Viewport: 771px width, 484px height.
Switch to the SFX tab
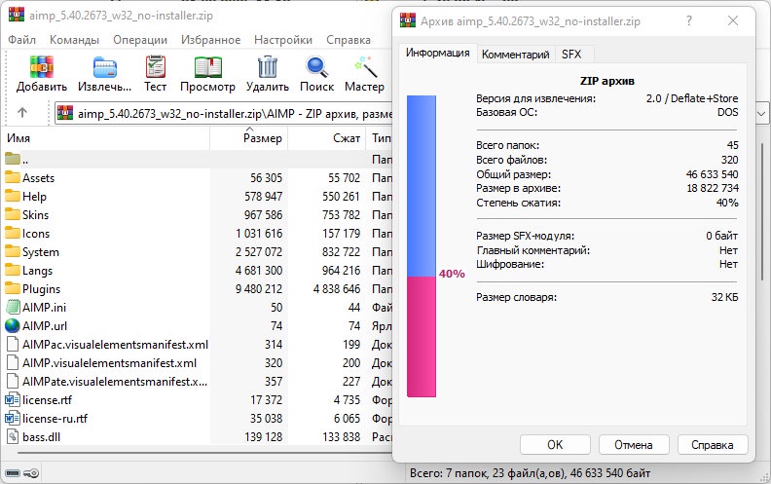[x=571, y=55]
